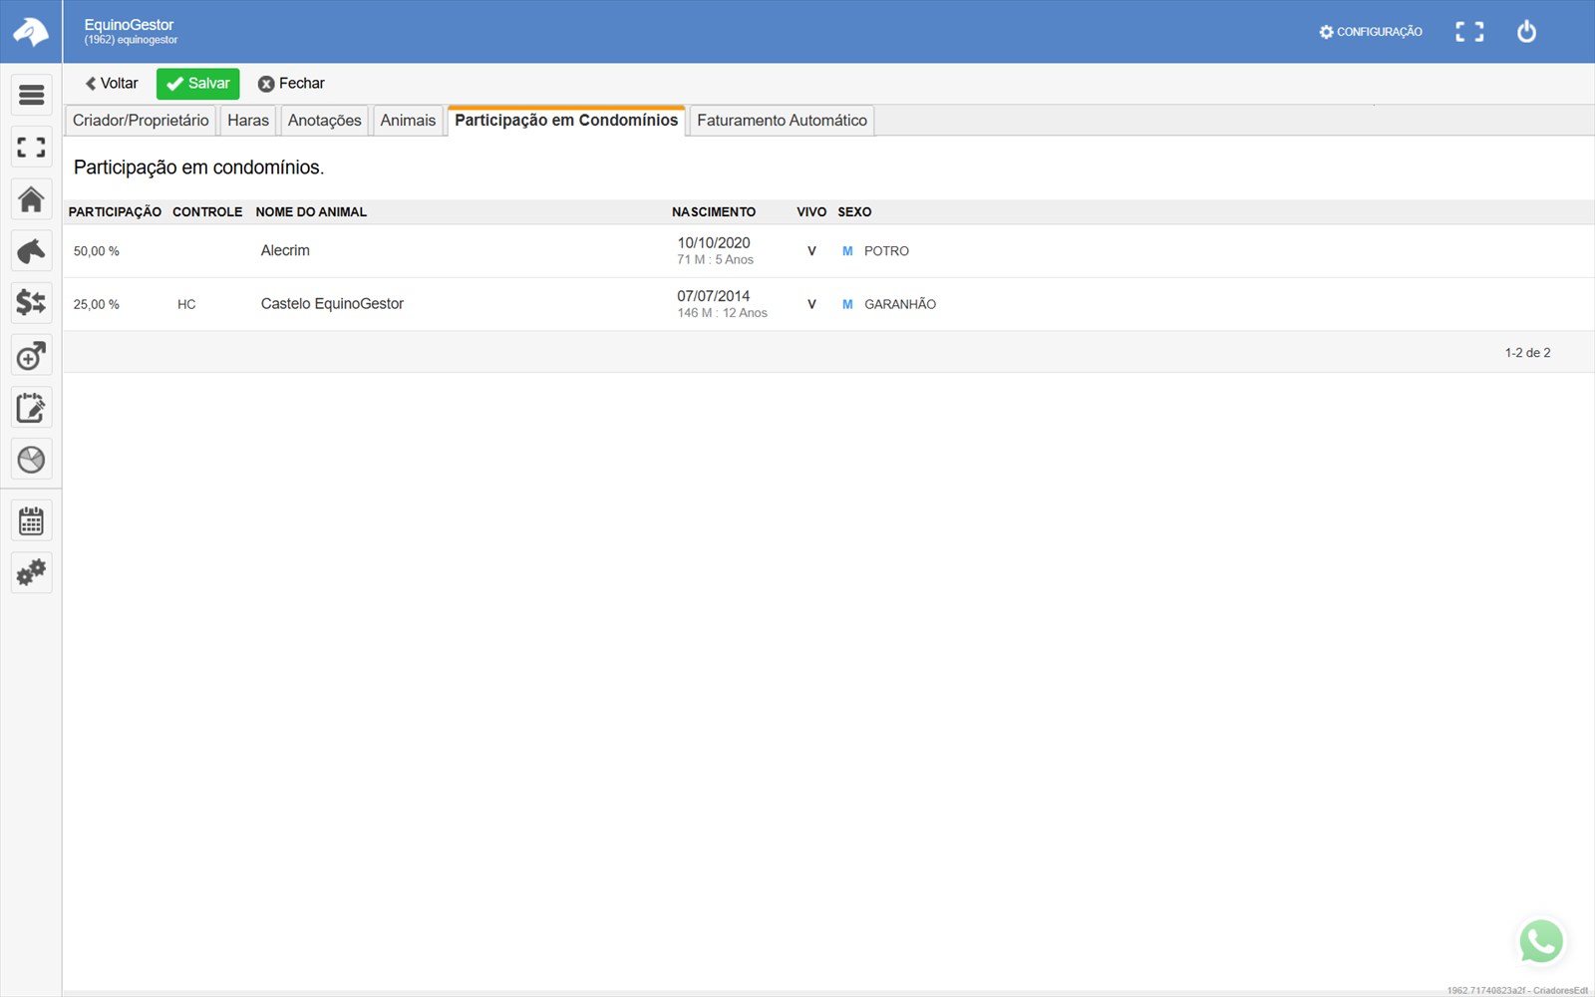The image size is (1595, 997).
Task: Open the Faturamento Automático tab
Action: point(782,121)
